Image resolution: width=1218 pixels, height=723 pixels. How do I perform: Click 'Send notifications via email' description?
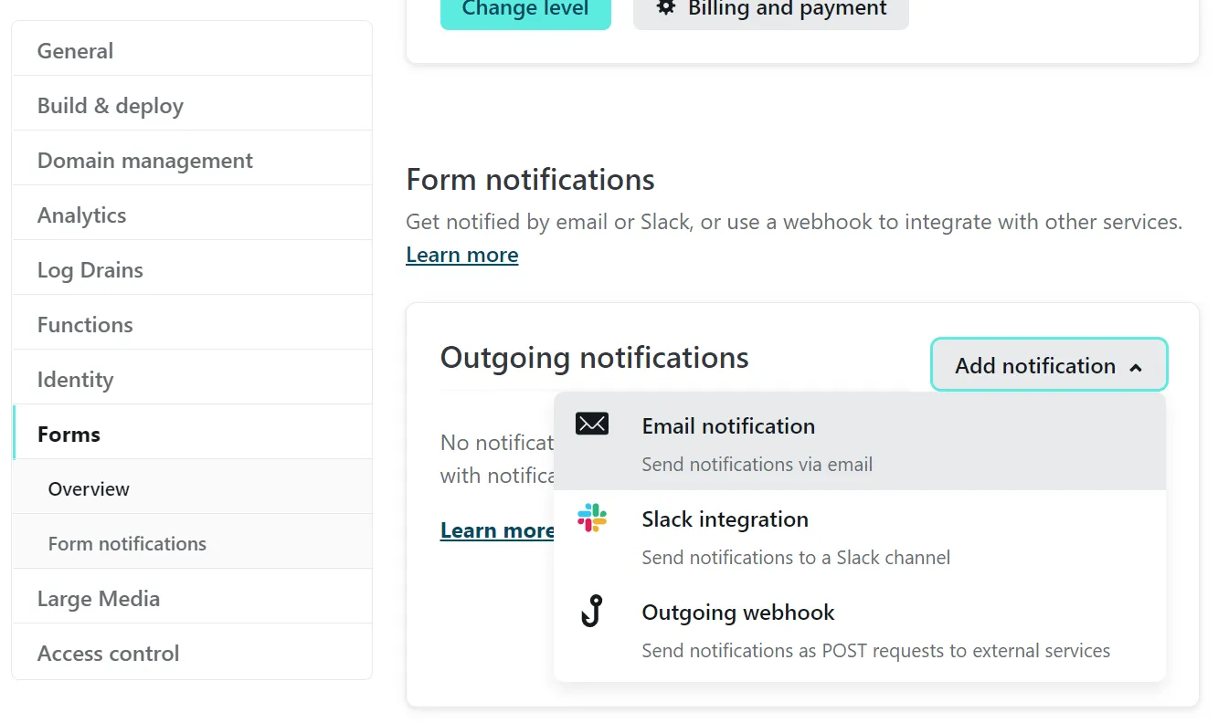coord(757,464)
